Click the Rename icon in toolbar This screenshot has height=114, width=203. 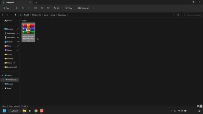tap(36, 8)
